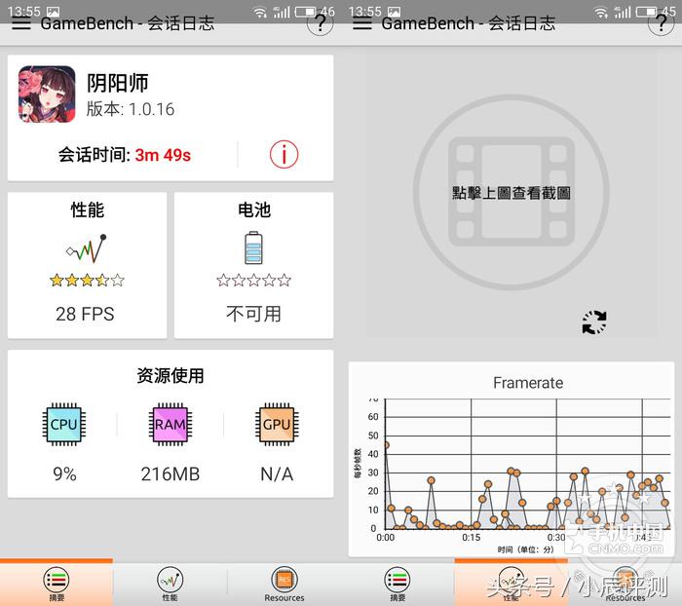
Task: Open hamburger menu in right GameBench screen
Action: point(361,23)
